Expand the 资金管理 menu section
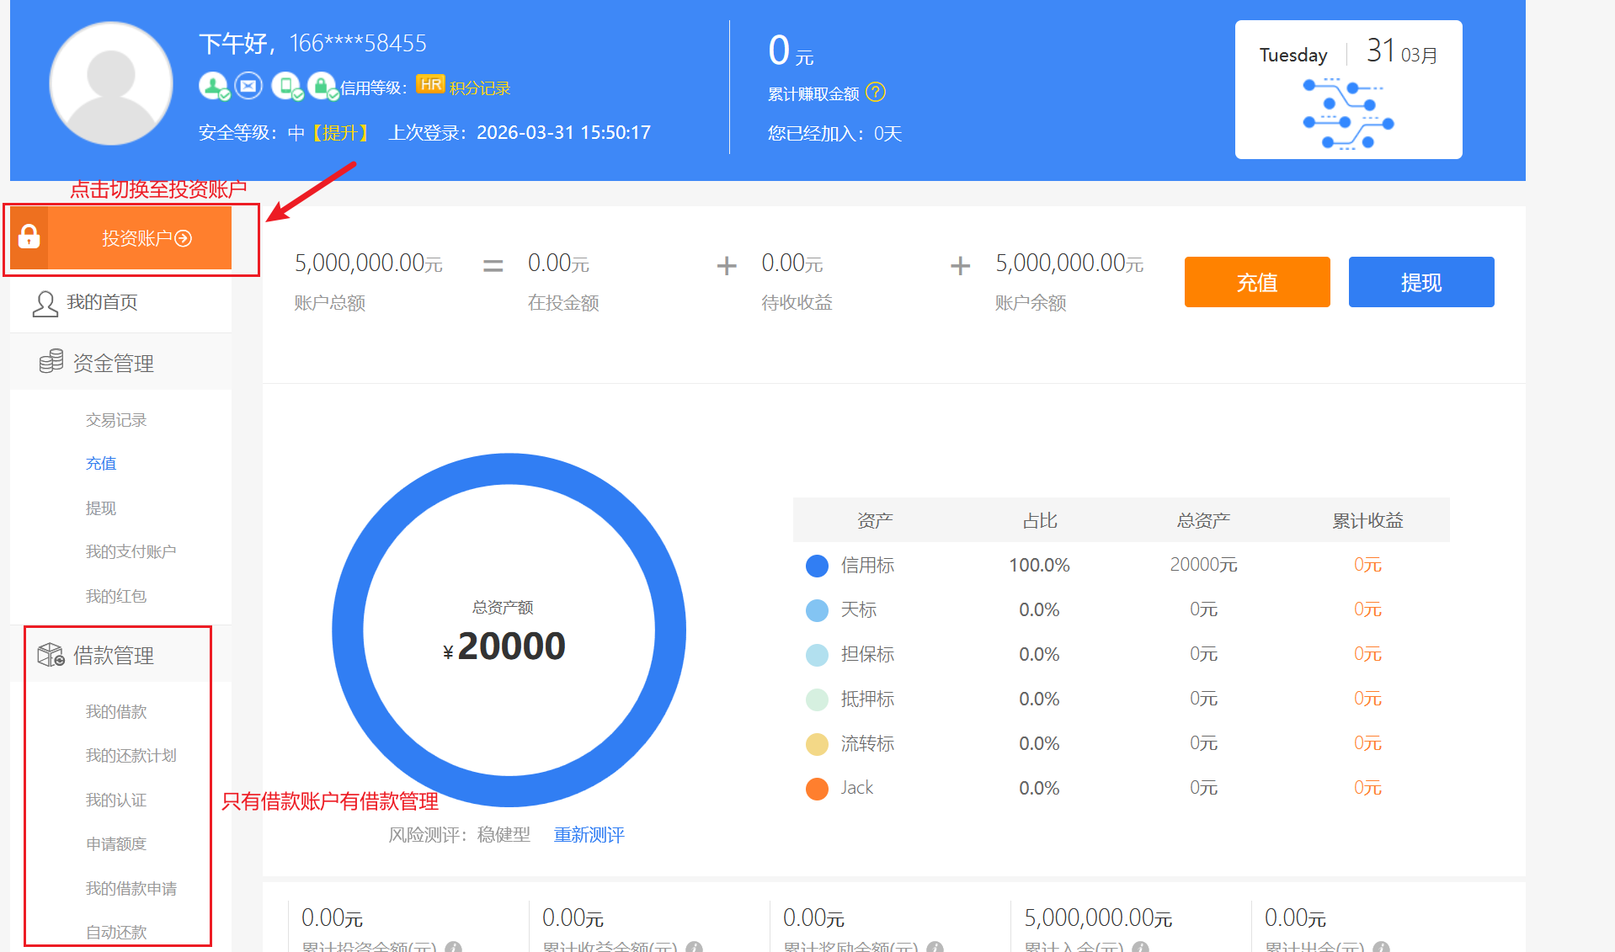 [114, 363]
